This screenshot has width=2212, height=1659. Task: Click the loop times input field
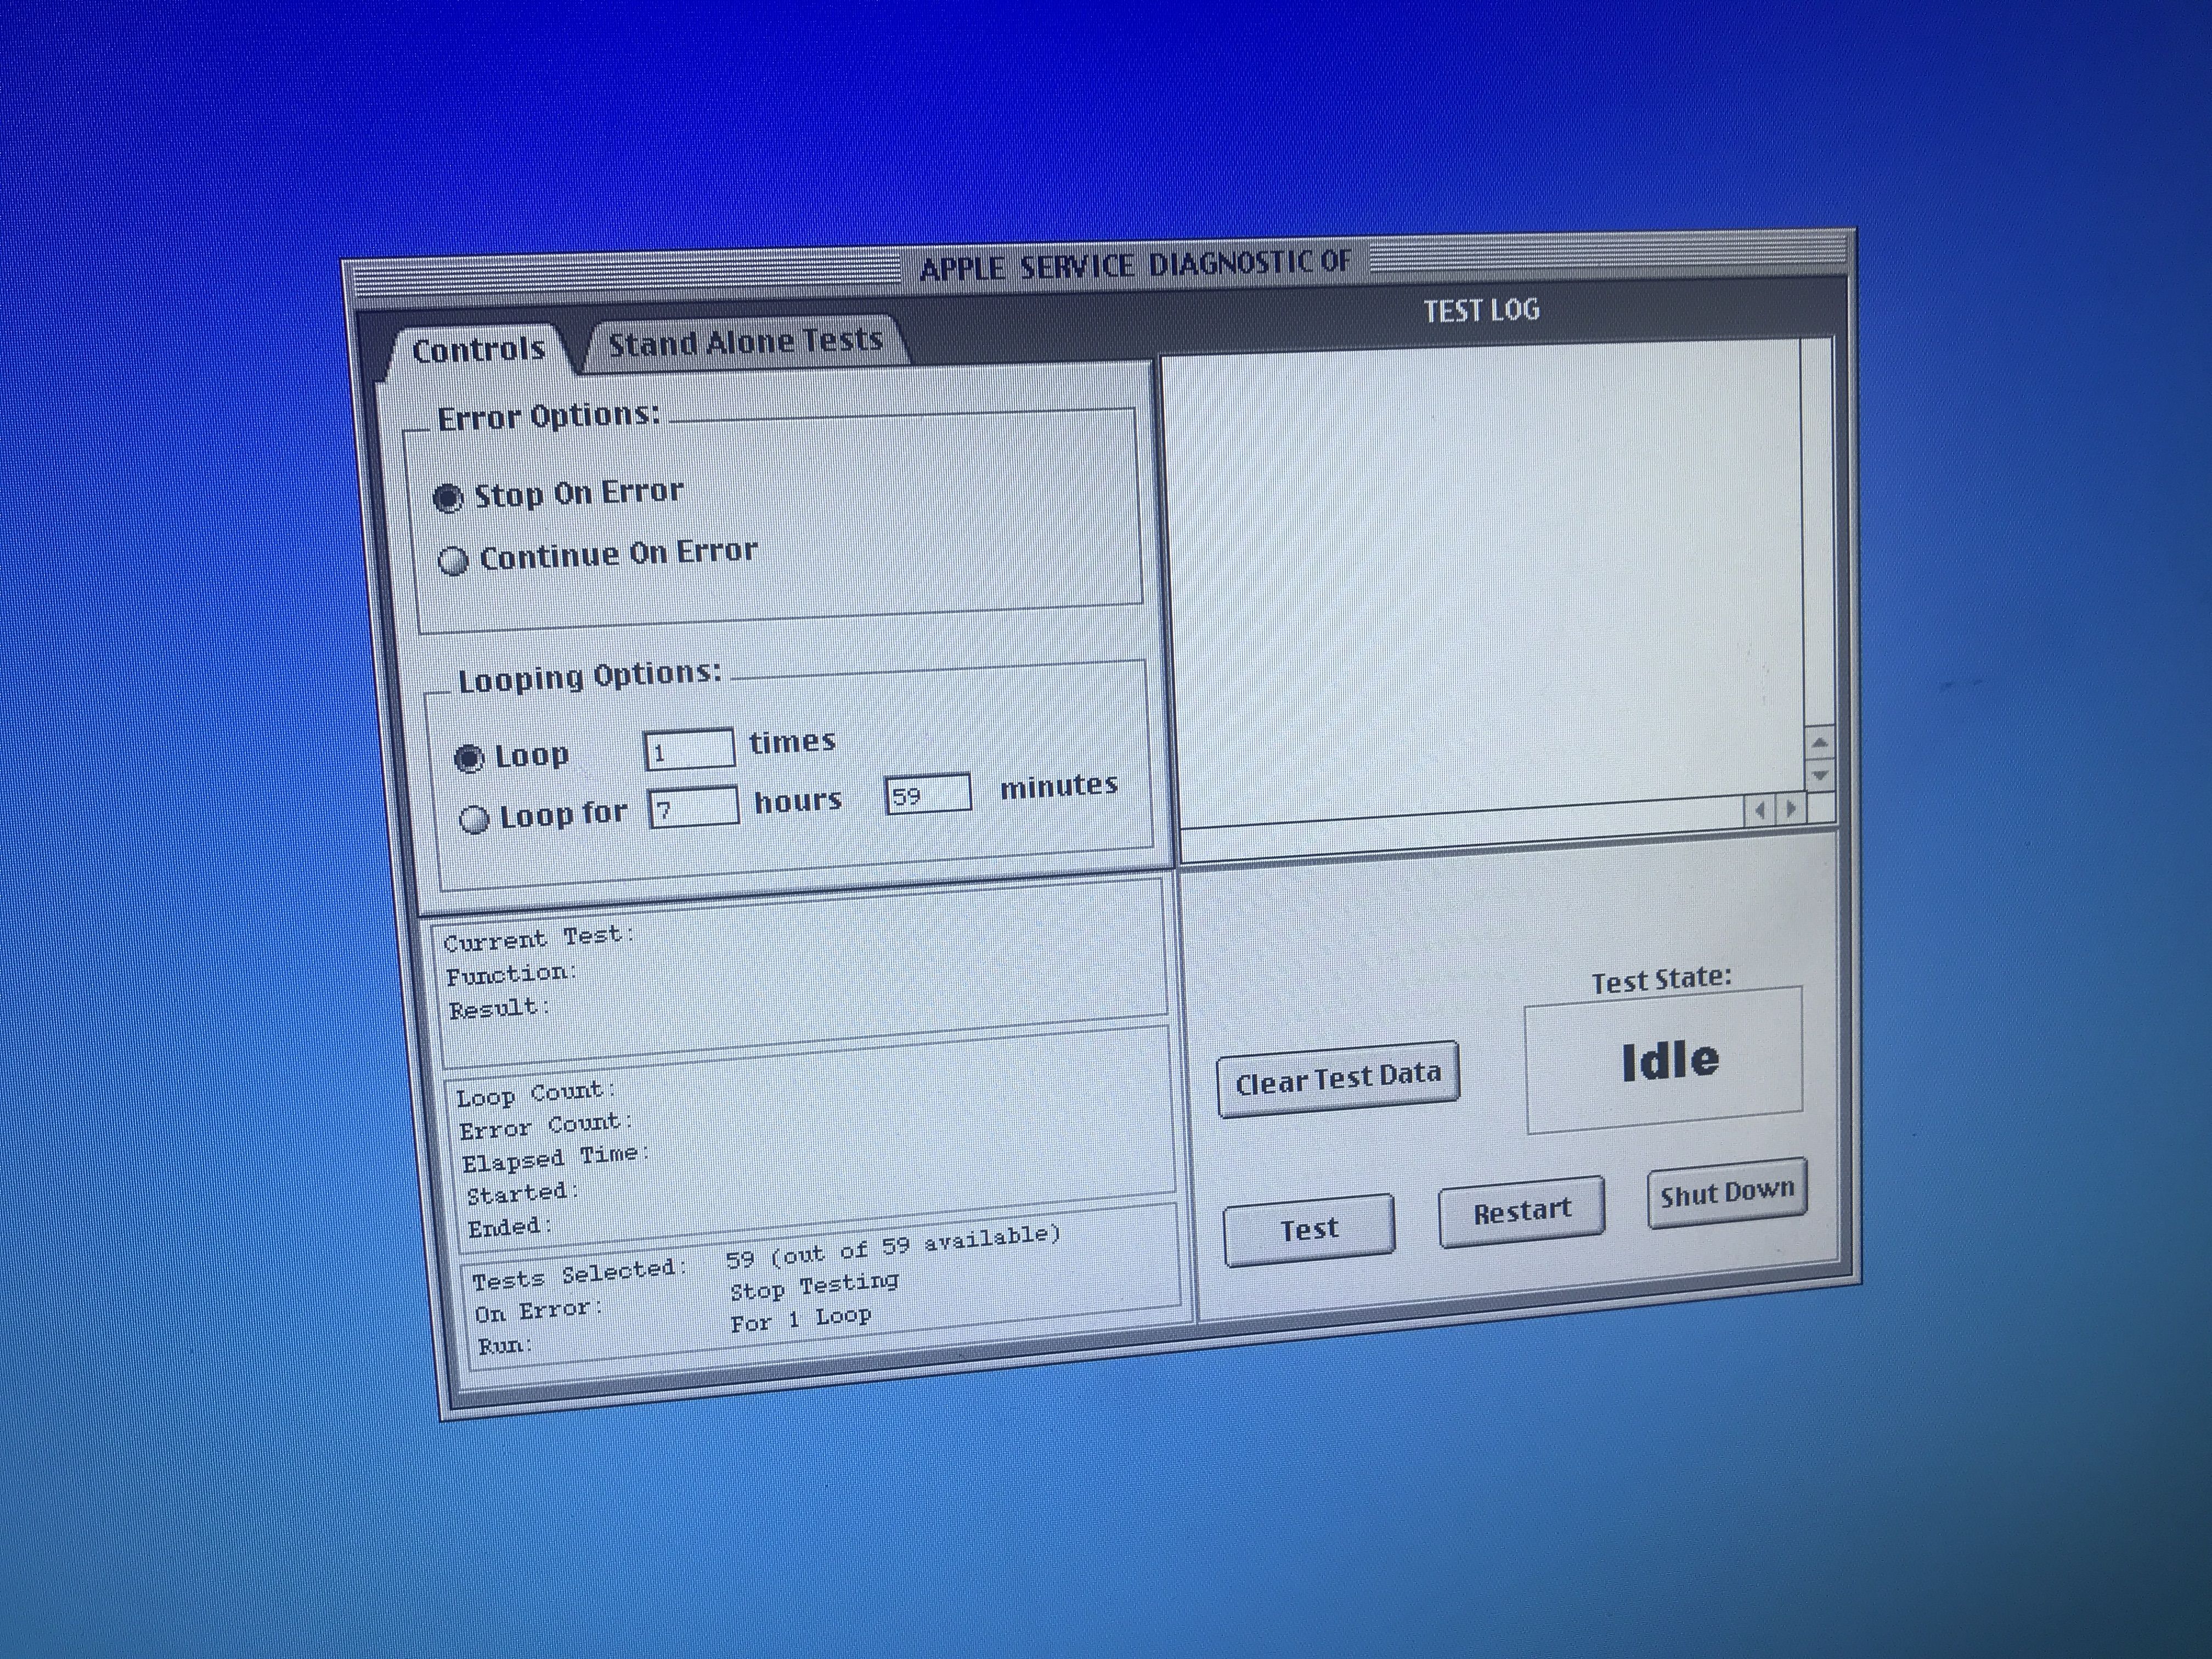point(689,749)
